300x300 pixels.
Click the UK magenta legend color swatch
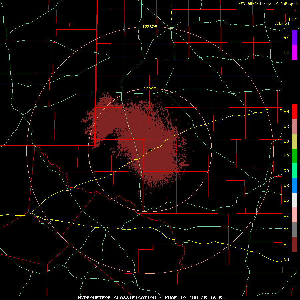(x=294, y=52)
